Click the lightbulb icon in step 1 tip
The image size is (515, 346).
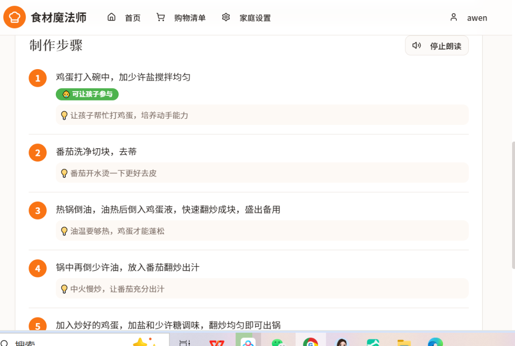[x=64, y=115]
